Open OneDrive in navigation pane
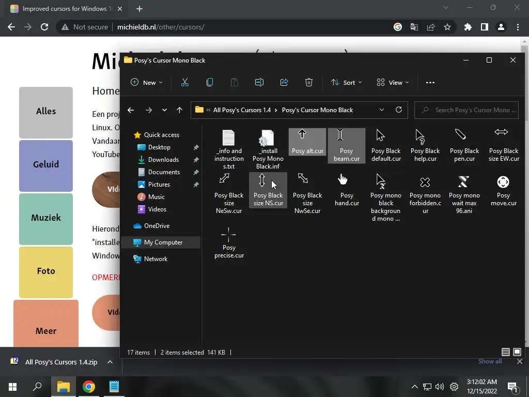 tap(157, 226)
